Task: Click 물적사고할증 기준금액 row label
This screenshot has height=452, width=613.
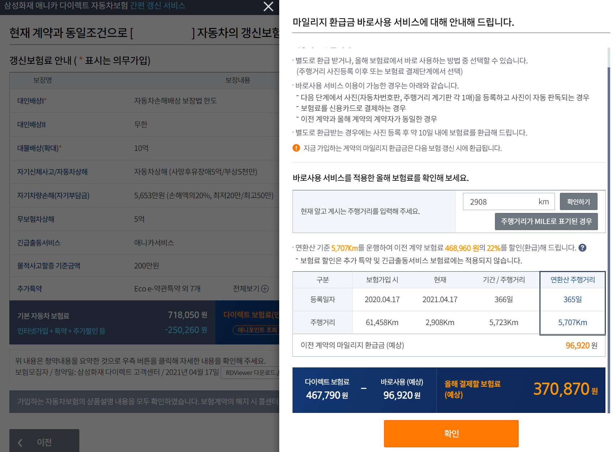Action: point(49,266)
